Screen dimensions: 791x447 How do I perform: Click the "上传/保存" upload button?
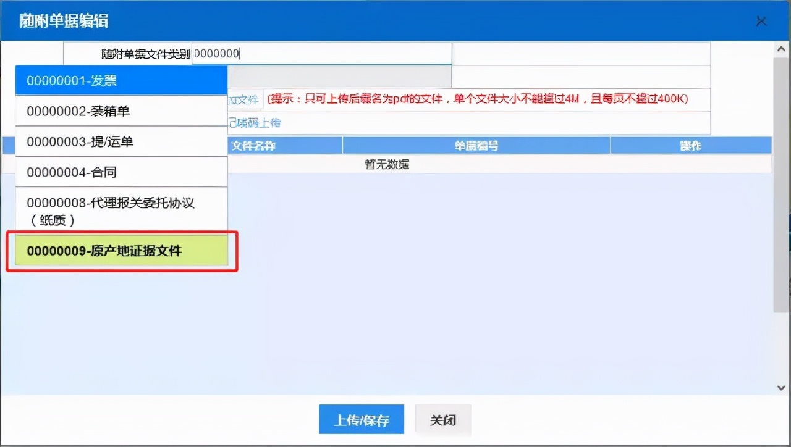pyautogui.click(x=361, y=419)
